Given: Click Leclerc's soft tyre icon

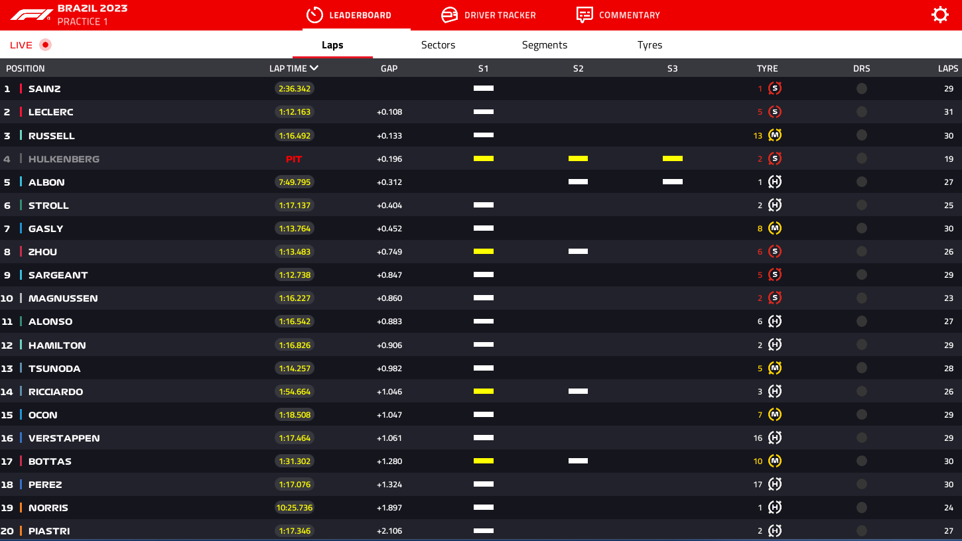Looking at the screenshot, I should [774, 112].
